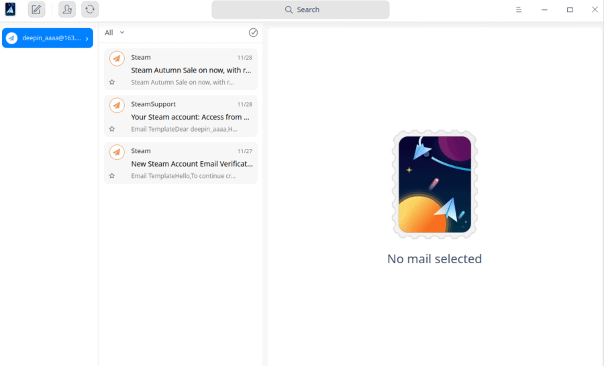Star the New Steam Account Verification email
604x366 pixels.
112,176
